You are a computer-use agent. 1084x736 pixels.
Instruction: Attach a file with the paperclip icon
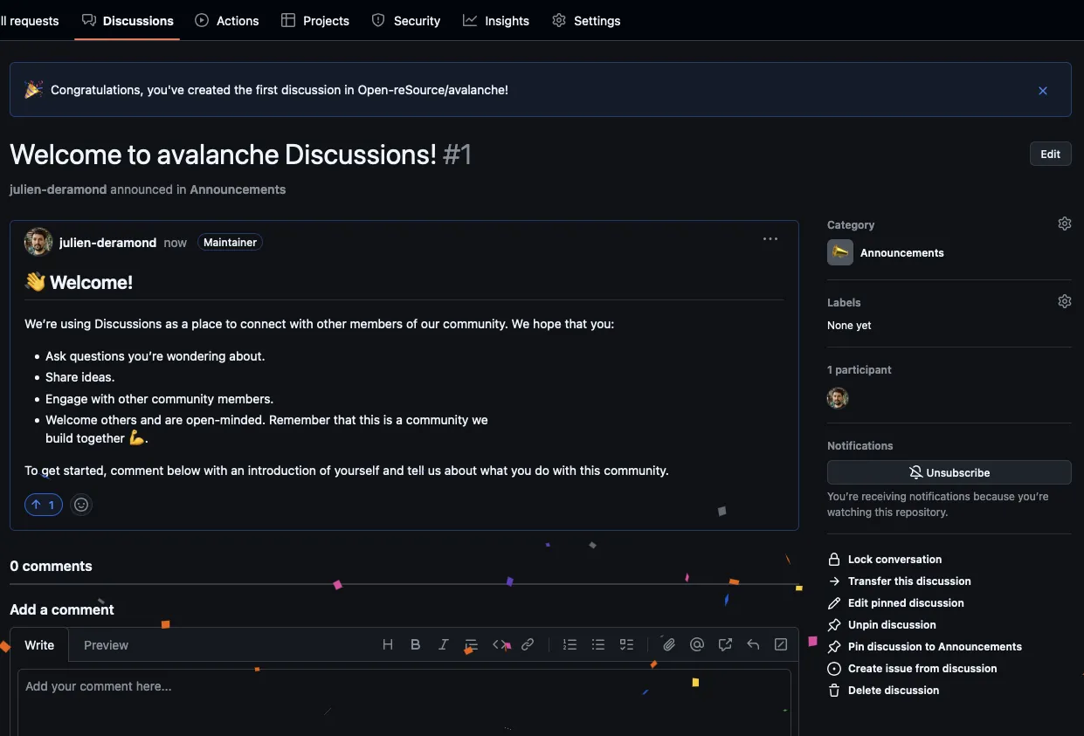click(669, 645)
